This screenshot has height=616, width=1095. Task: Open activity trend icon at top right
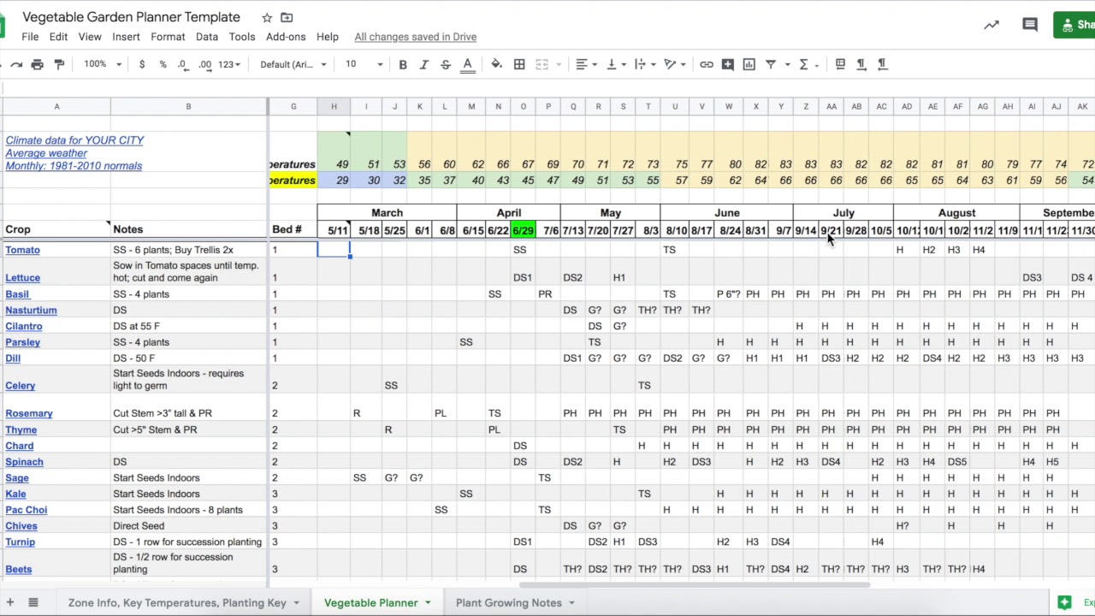[991, 25]
